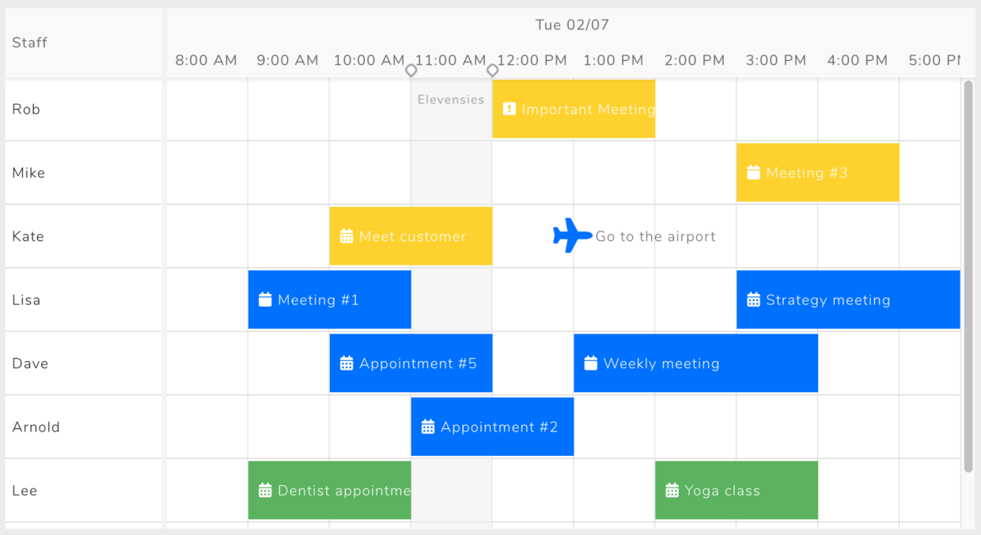Click the calendar icon on Meeting #3
Image resolution: width=981 pixels, height=535 pixels.
pyautogui.click(x=753, y=172)
